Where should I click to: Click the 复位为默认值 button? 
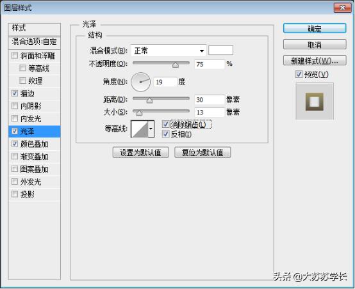202,153
